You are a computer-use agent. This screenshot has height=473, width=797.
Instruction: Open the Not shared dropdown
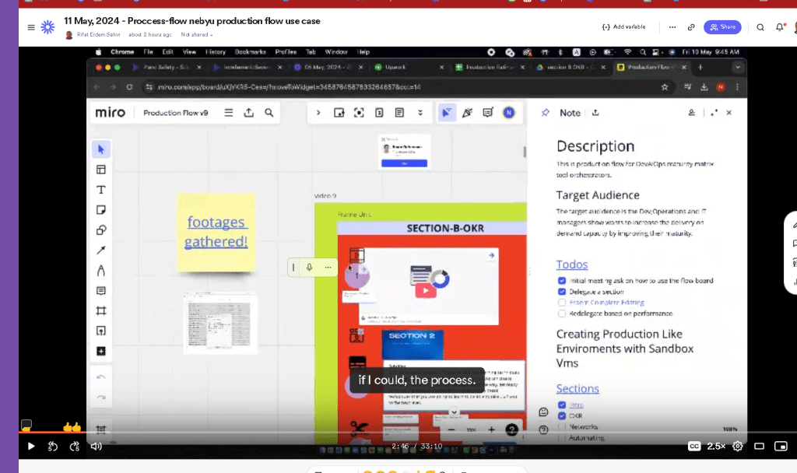(197, 34)
